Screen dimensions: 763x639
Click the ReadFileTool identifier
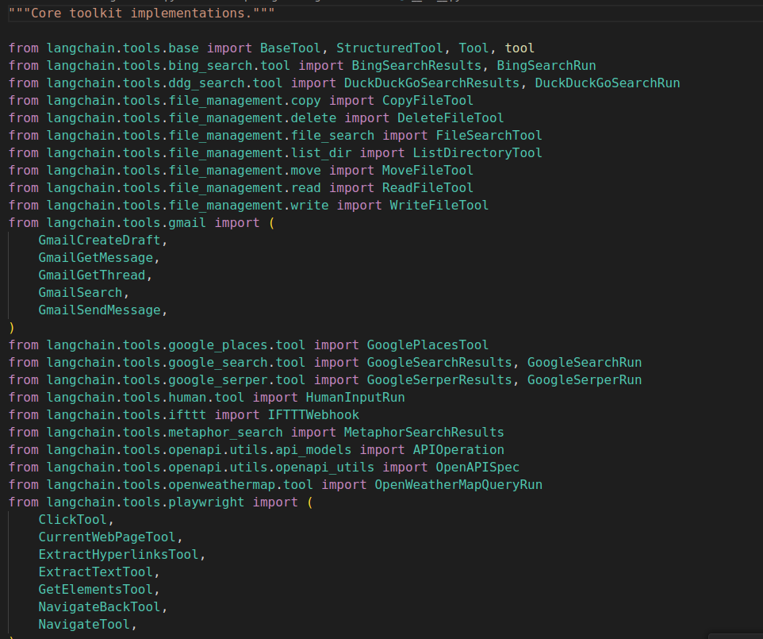coord(428,188)
